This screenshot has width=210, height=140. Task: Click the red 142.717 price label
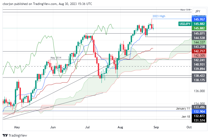point(200,51)
